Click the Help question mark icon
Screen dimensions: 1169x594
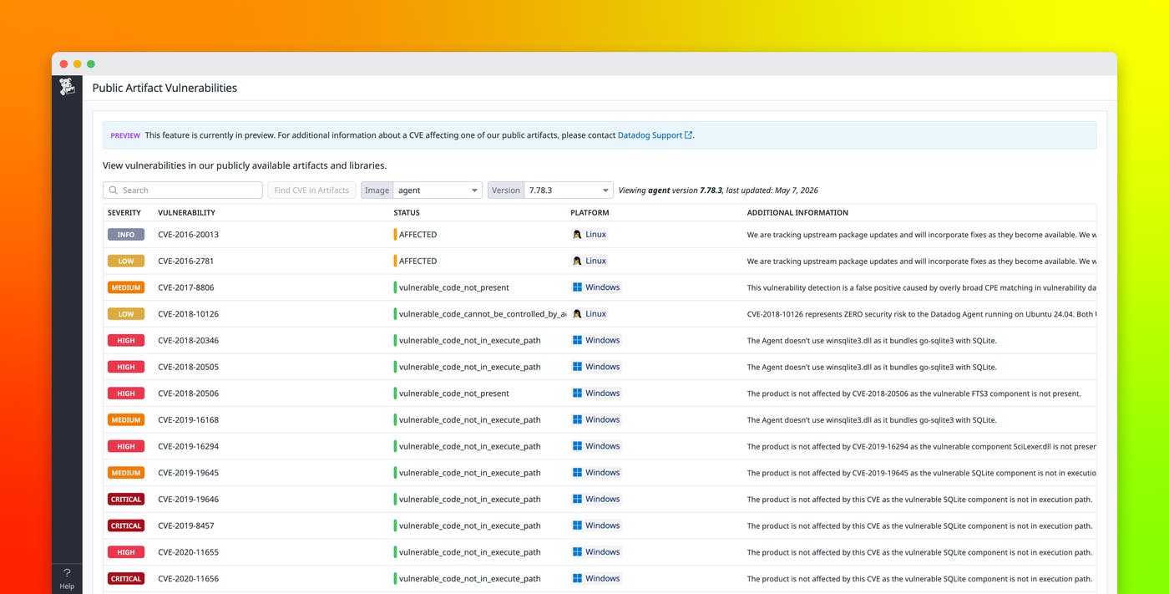click(x=67, y=573)
